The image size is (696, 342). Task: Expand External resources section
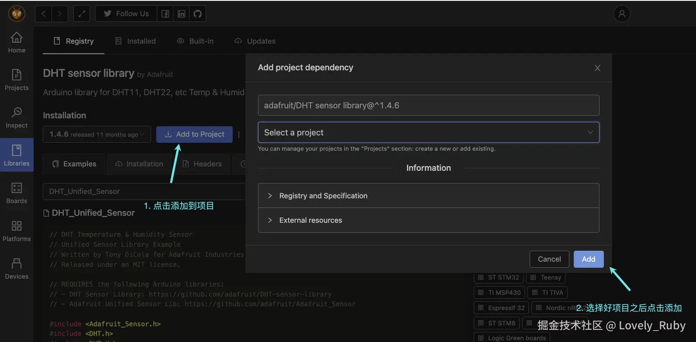click(310, 220)
